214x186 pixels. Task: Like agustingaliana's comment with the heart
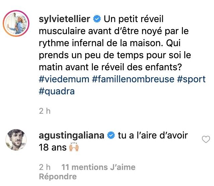[x=206, y=139]
